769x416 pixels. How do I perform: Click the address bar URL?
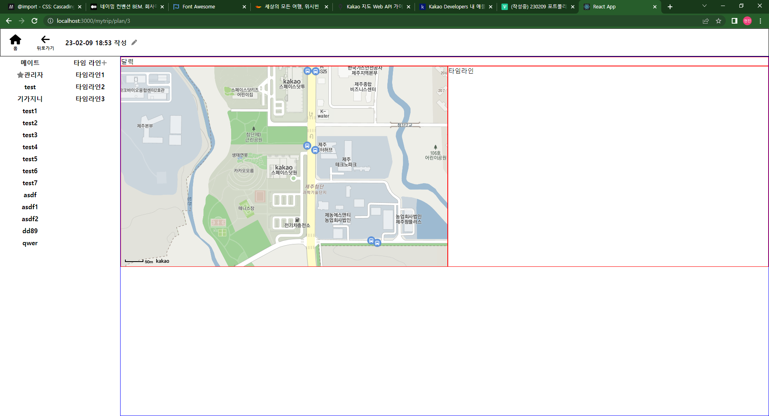[93, 21]
